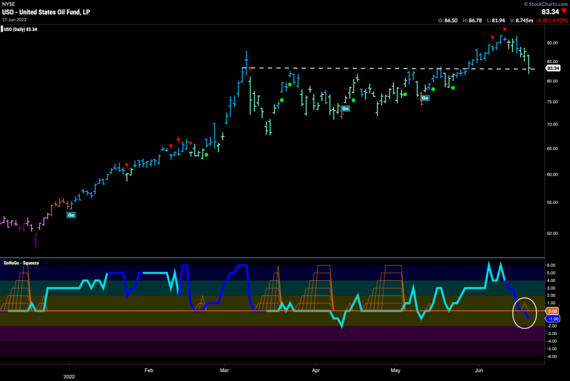This screenshot has height=381, width=570.
Task: Click the Go marker in May
Action: click(425, 98)
